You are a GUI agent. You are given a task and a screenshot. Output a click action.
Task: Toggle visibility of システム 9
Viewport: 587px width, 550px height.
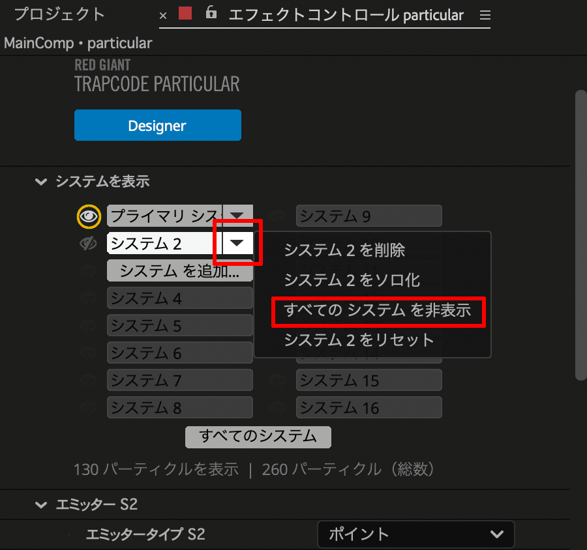click(277, 216)
